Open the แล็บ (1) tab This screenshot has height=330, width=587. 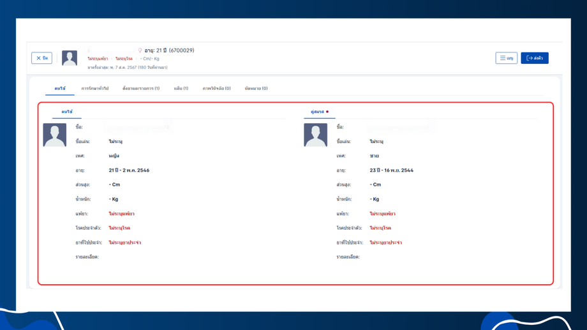tap(181, 88)
